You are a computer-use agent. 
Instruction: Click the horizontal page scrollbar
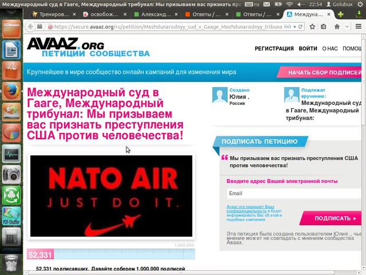pos(181,273)
